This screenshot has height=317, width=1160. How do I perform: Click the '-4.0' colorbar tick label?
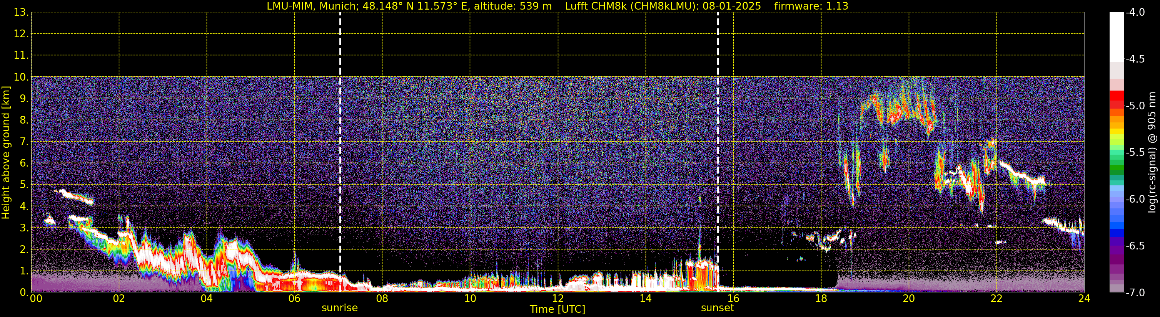coord(1135,13)
